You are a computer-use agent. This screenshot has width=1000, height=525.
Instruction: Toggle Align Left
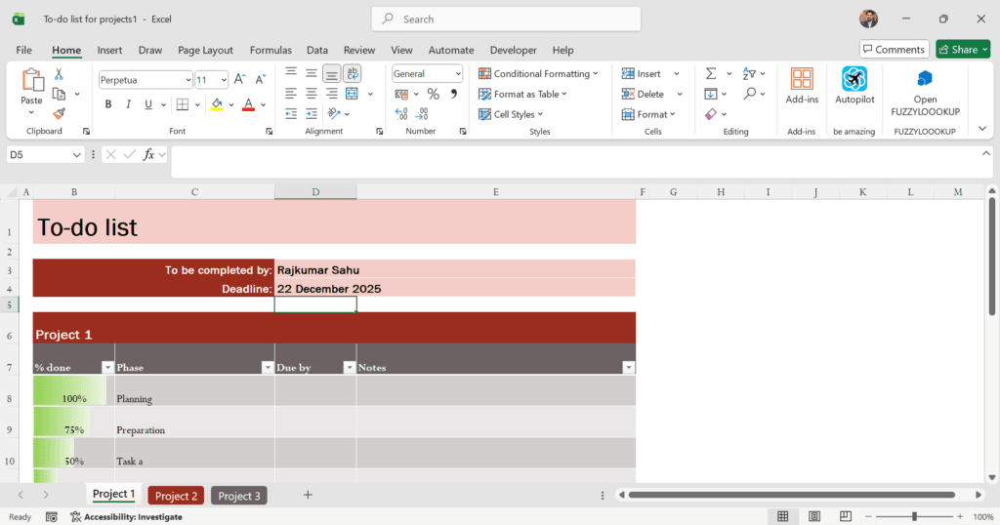pos(291,95)
